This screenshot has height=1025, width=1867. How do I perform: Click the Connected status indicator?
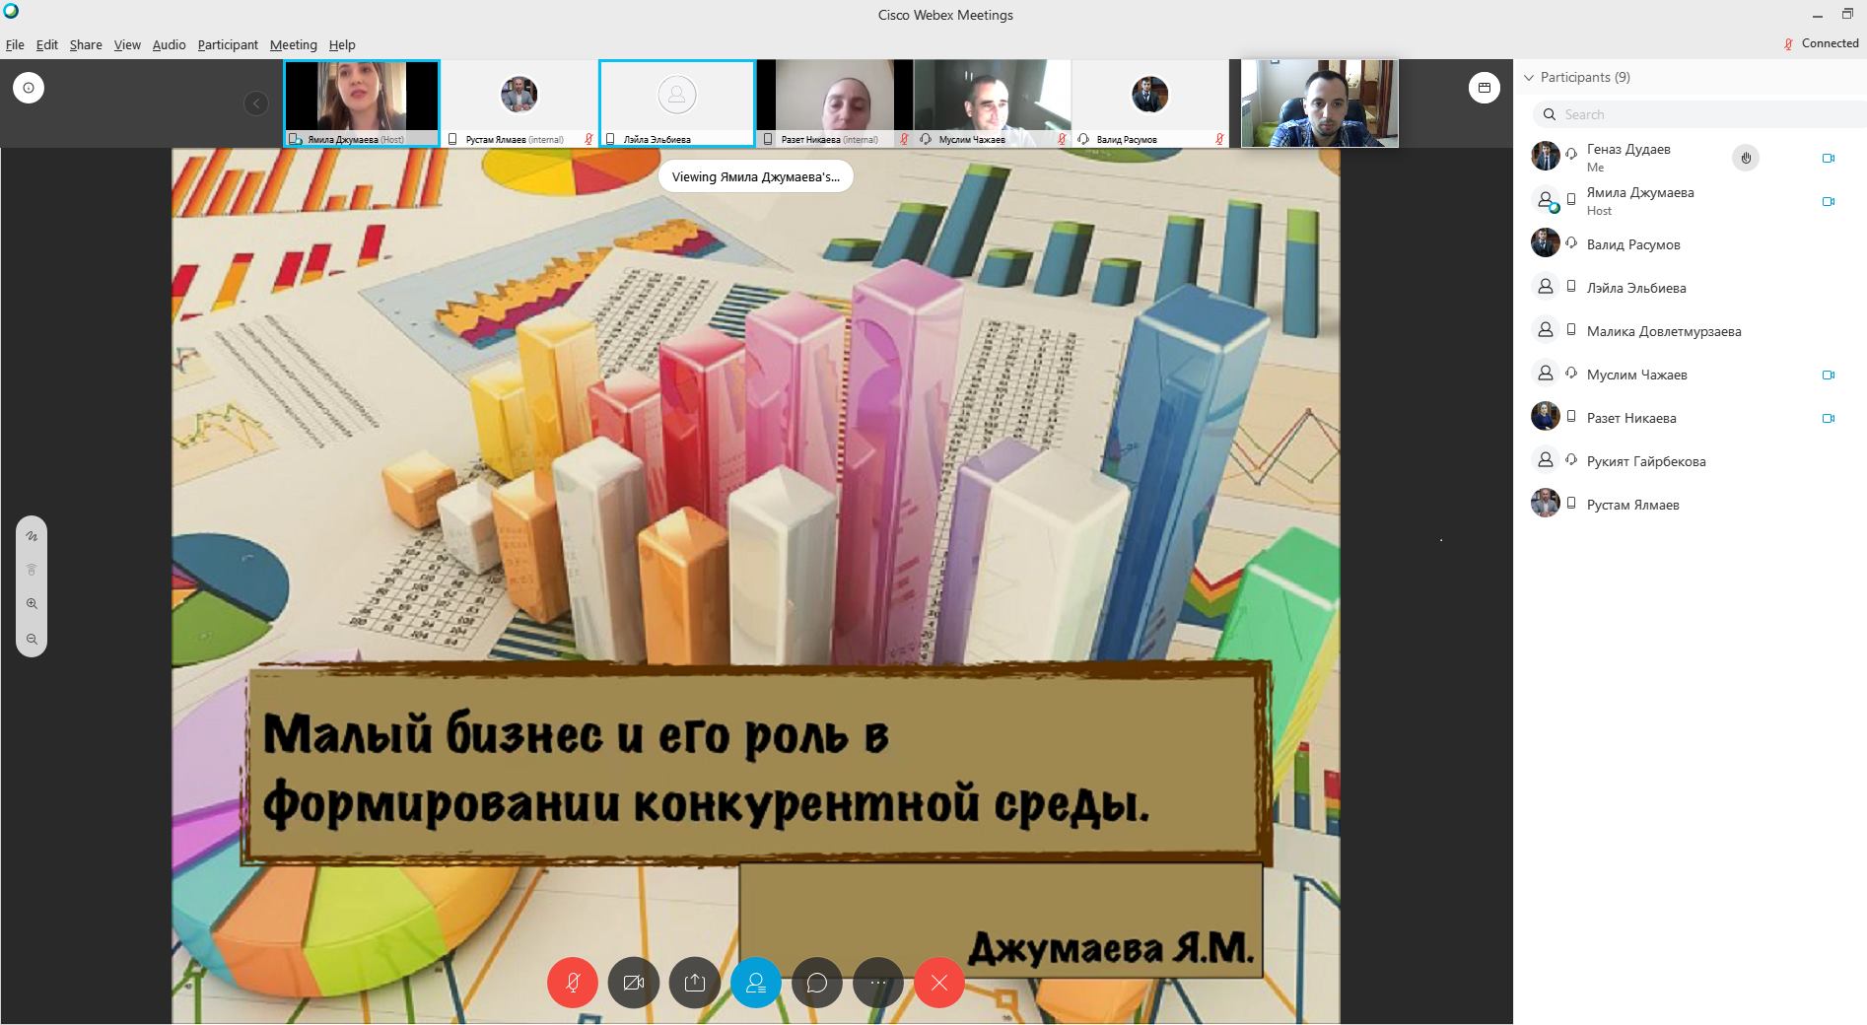pyautogui.click(x=1822, y=43)
